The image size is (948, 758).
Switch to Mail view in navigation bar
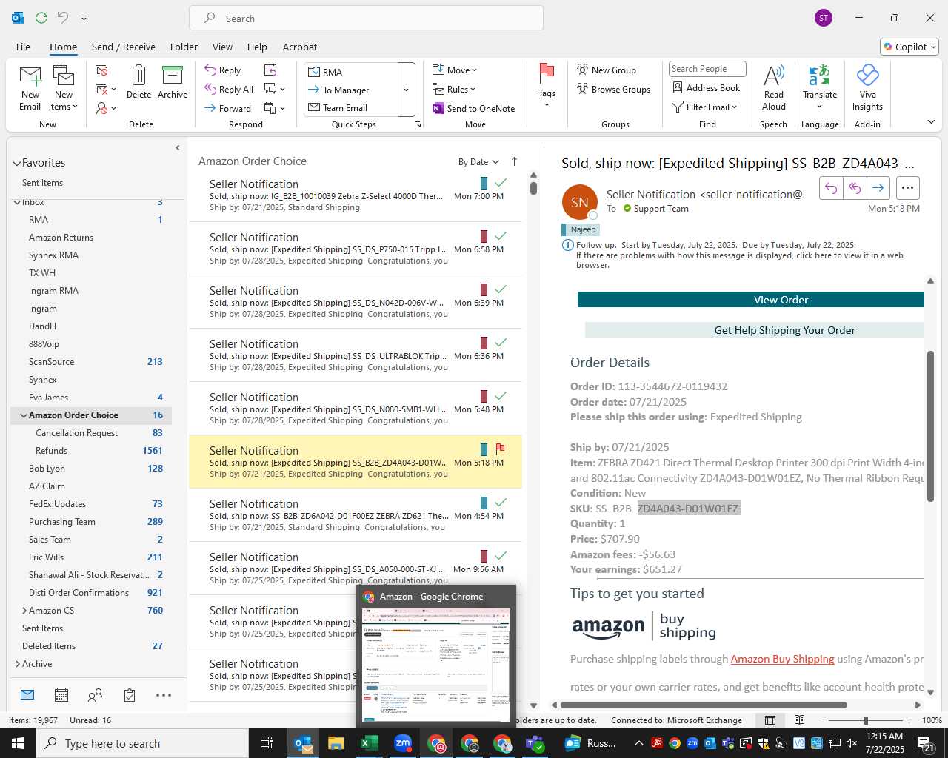[27, 695]
